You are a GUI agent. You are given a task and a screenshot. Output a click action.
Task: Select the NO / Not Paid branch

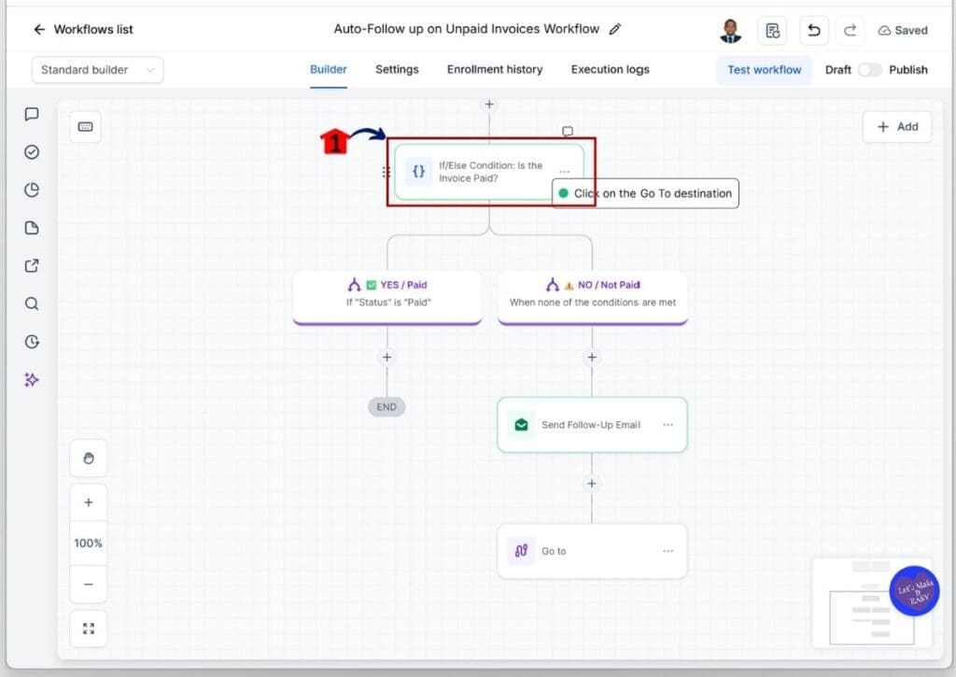[593, 298]
